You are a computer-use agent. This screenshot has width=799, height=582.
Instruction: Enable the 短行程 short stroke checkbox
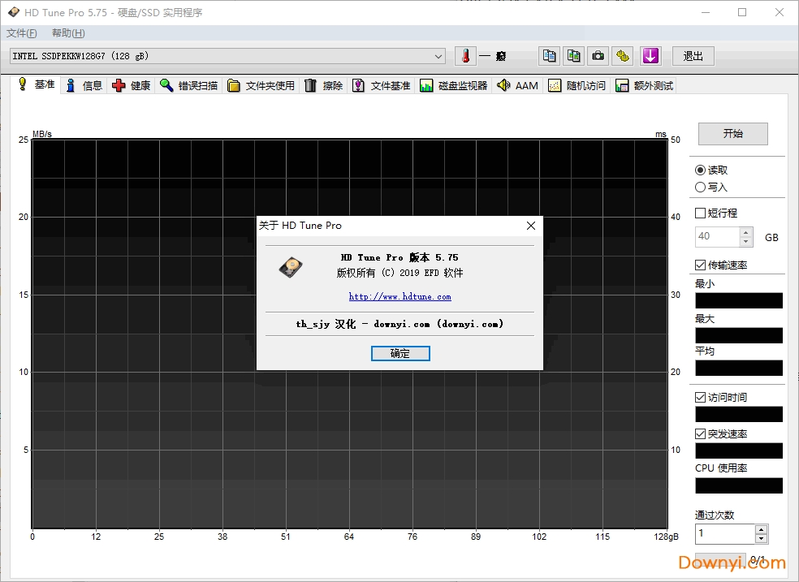pos(701,213)
